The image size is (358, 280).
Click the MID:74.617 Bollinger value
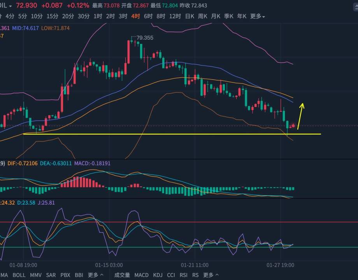coord(25,28)
